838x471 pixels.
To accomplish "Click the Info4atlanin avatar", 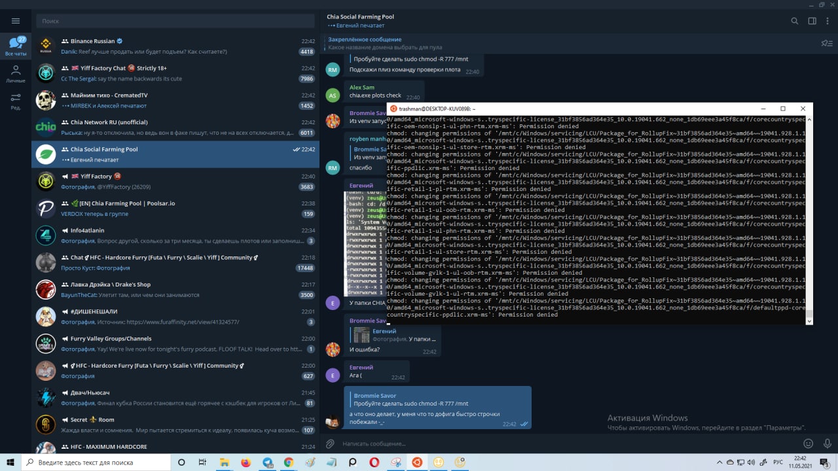I will pos(46,235).
